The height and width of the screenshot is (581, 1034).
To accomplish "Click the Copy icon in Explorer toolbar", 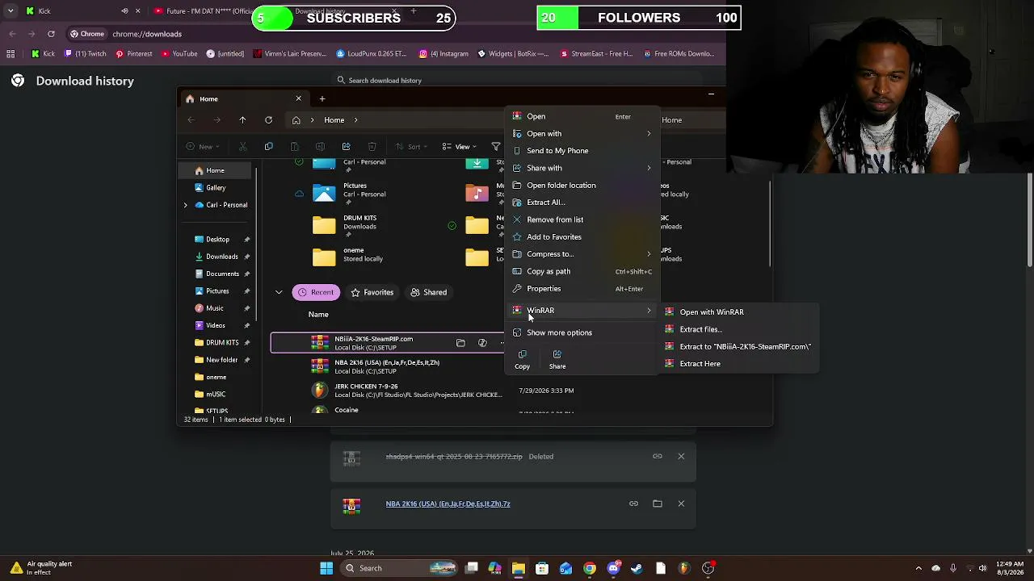I will pos(268,147).
